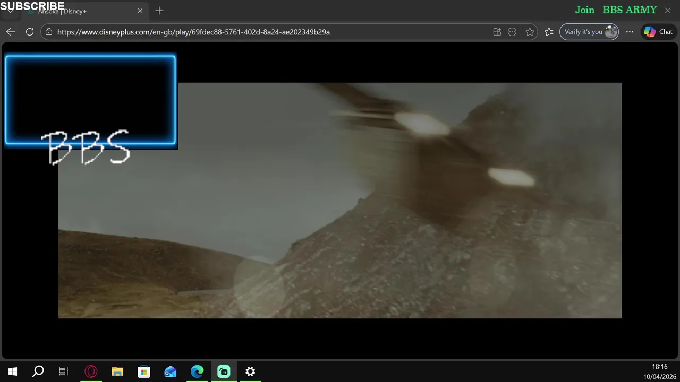Add this page to favorites star
680x382 pixels.
click(530, 32)
